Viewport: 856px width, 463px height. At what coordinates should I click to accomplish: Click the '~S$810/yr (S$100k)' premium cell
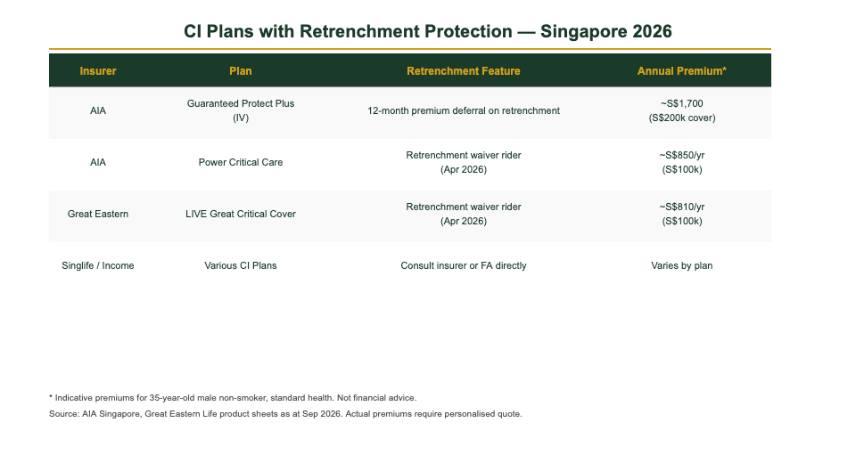[x=682, y=215]
